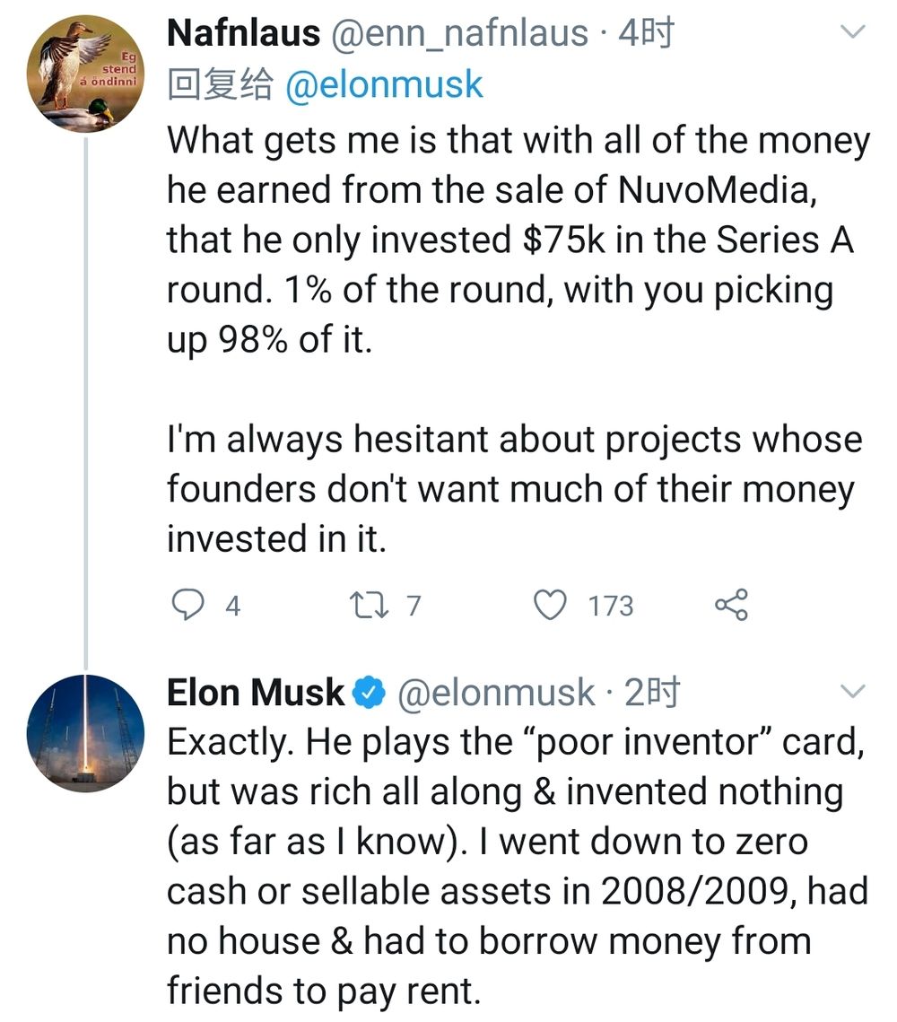Viewport: 897px width, 1022px height.
Task: Expand the chevron menu on Elon Musk tweet
Action: [x=852, y=691]
